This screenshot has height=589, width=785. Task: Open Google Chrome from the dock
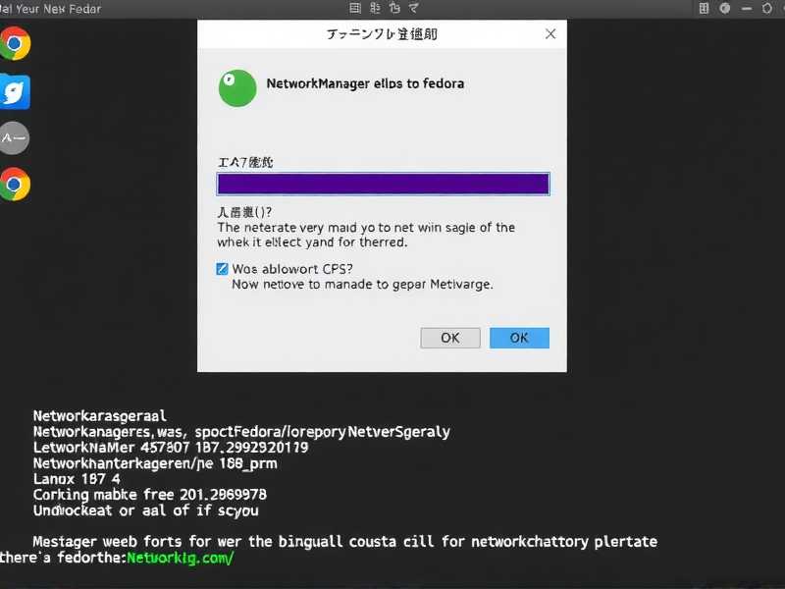point(16,43)
